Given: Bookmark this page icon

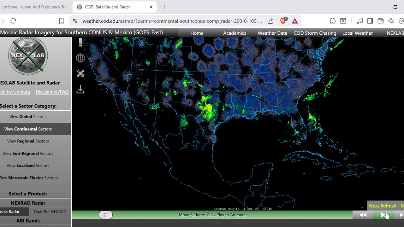Looking at the screenshot, I should tap(62, 21).
